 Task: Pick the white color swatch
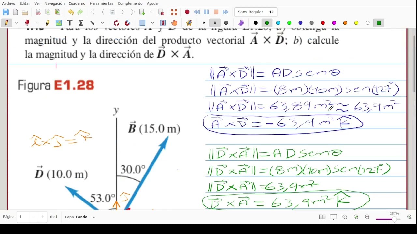tap(367, 23)
